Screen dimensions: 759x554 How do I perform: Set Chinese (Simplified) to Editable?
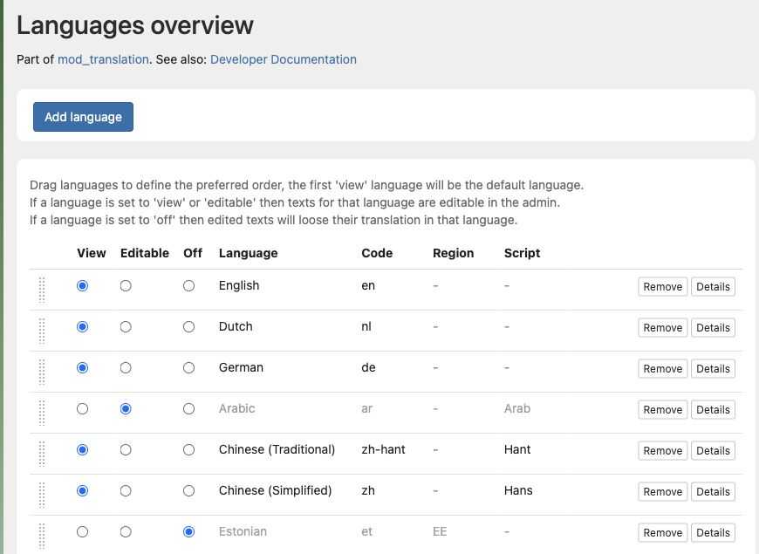tap(126, 491)
